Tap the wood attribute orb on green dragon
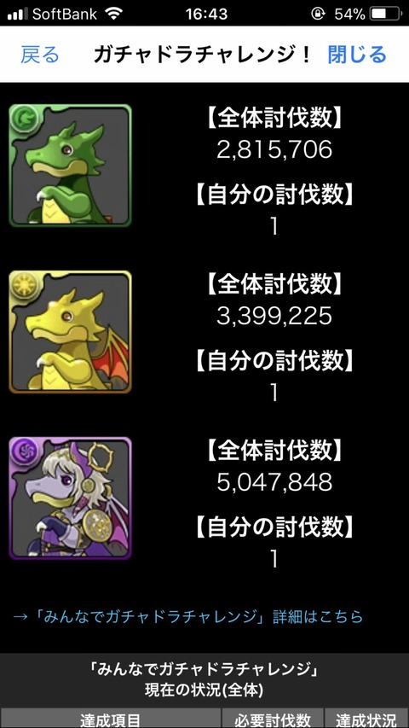409x728 pixels. click(x=22, y=118)
